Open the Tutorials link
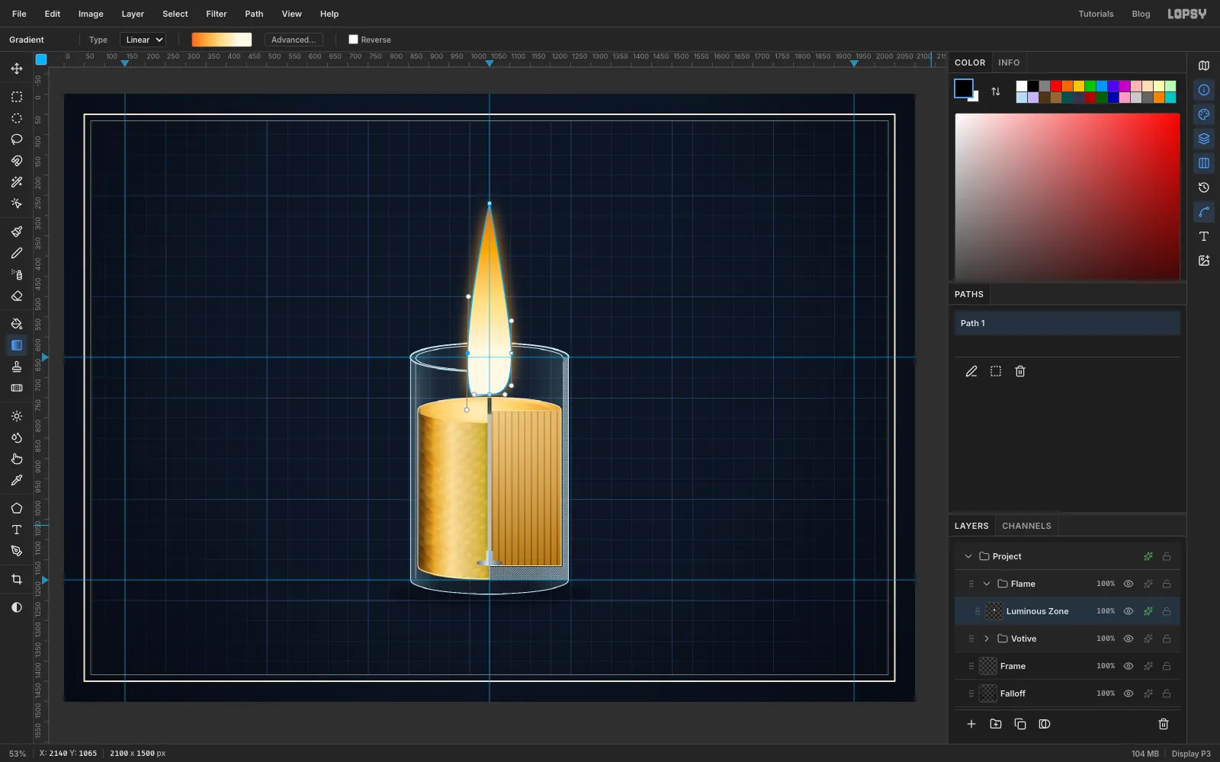Image resolution: width=1220 pixels, height=762 pixels. (1096, 14)
